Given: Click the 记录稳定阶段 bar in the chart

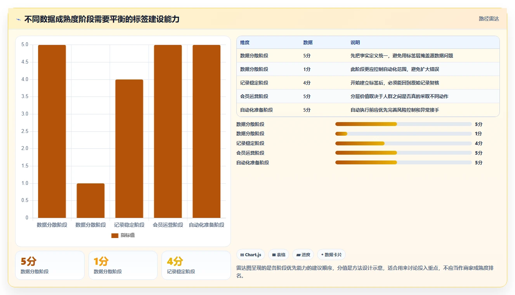Looking at the screenshot, I should [x=129, y=148].
